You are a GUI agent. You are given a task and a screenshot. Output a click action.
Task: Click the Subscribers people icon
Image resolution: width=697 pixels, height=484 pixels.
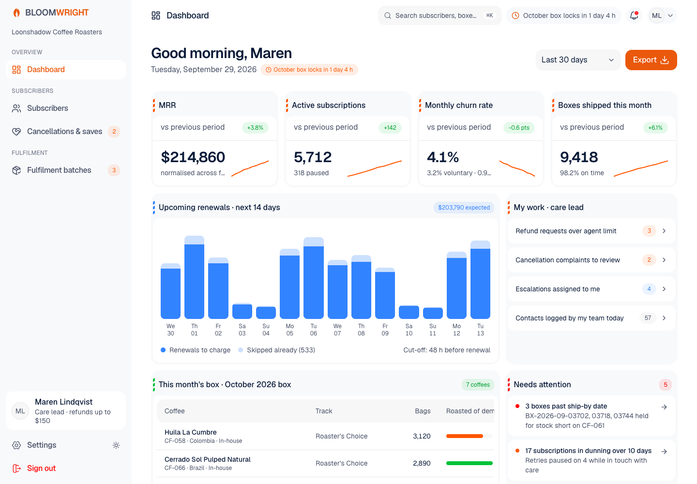point(16,108)
